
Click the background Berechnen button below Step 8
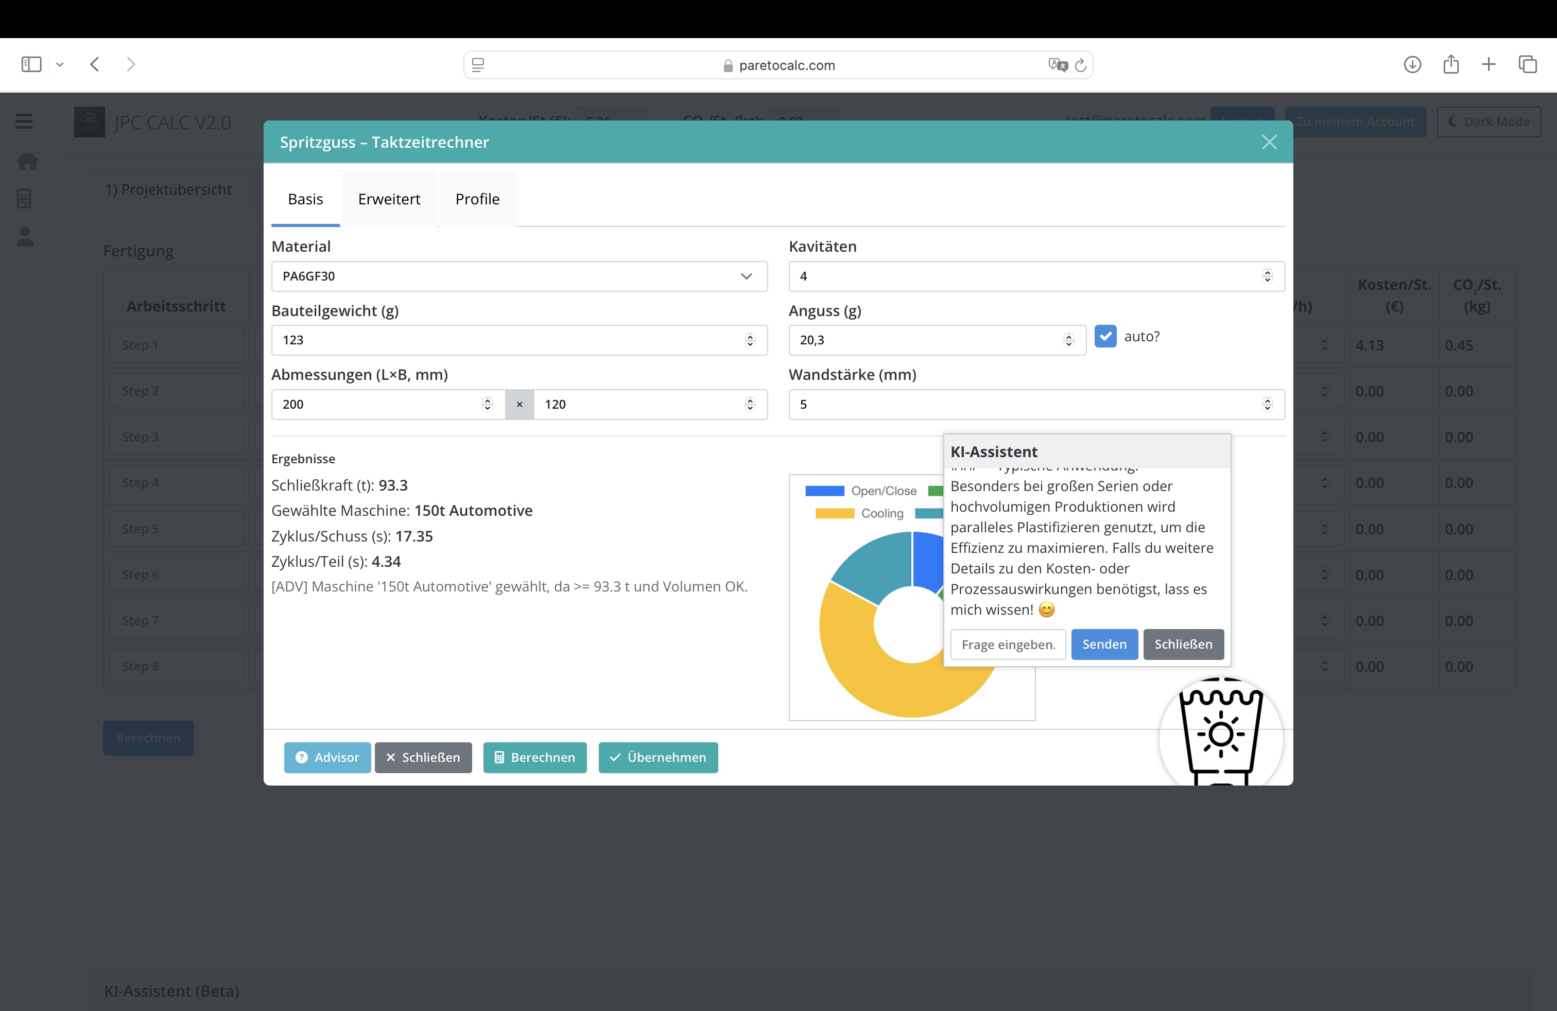(x=148, y=738)
